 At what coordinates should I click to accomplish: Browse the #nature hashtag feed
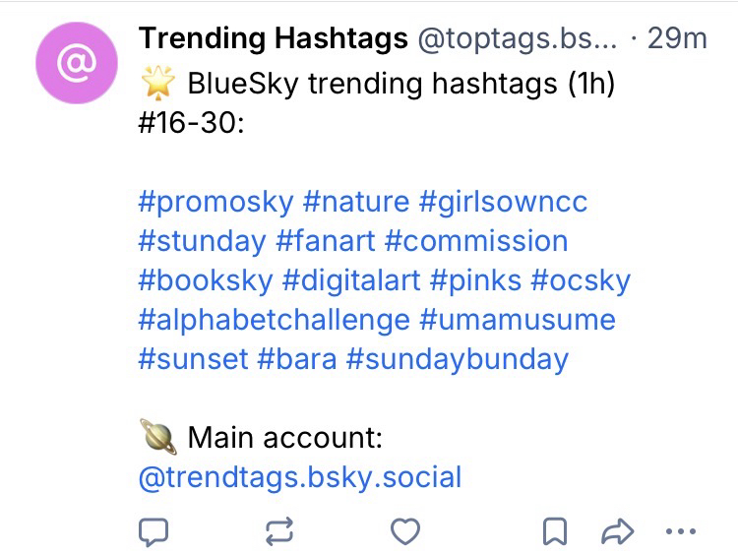pyautogui.click(x=355, y=203)
